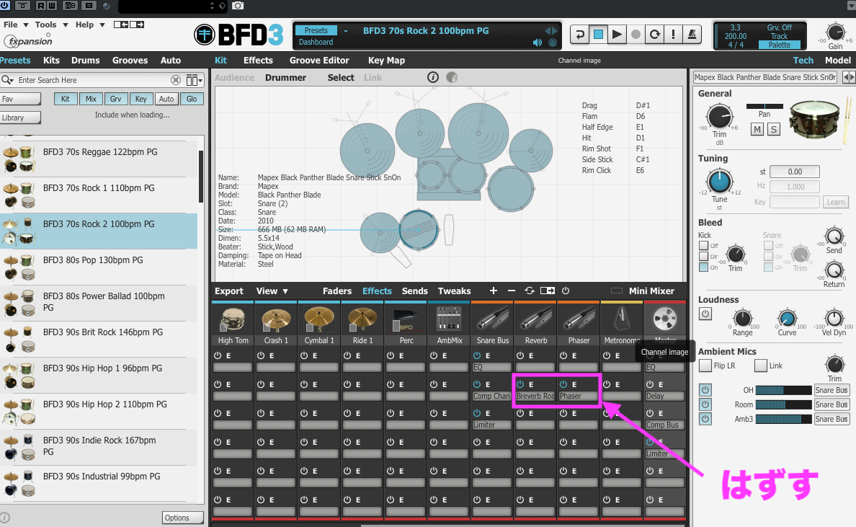Open the Room Snare Bus output dropdown

[x=832, y=404]
